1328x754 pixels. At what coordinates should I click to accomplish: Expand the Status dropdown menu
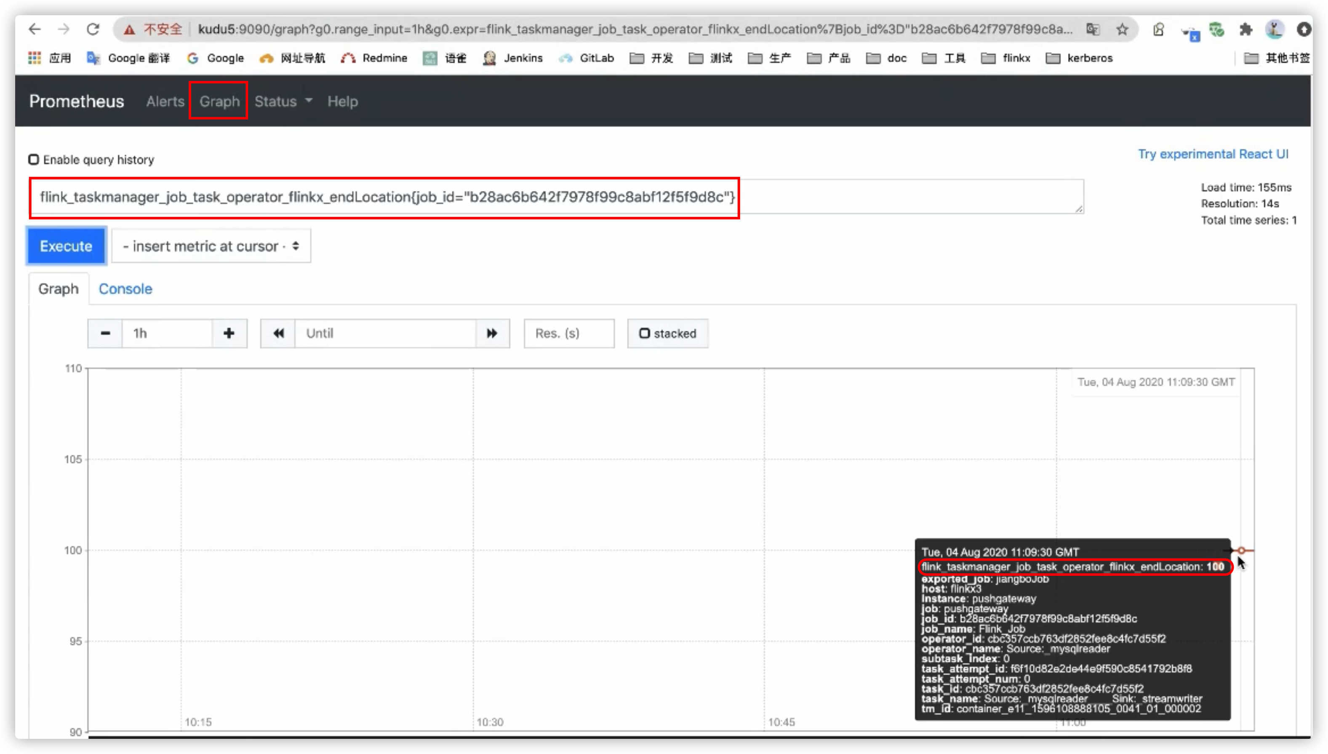pyautogui.click(x=283, y=102)
